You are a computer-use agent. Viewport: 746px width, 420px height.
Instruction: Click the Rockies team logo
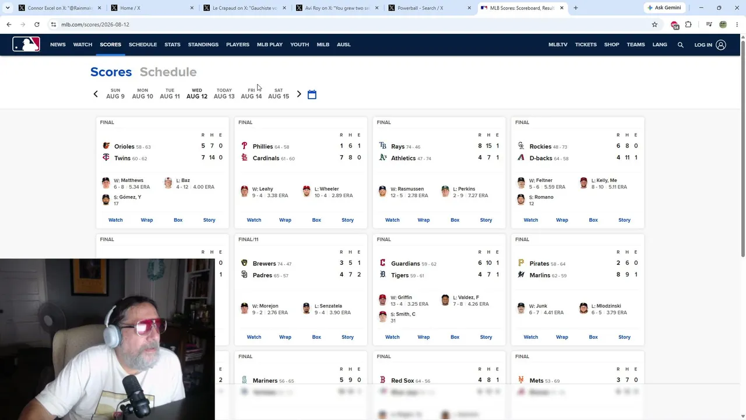click(x=521, y=146)
